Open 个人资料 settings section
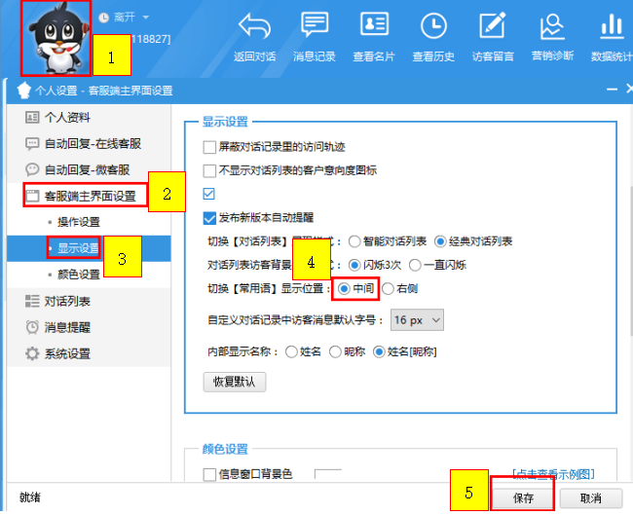Screen dimensions: 633x515 coord(66,118)
